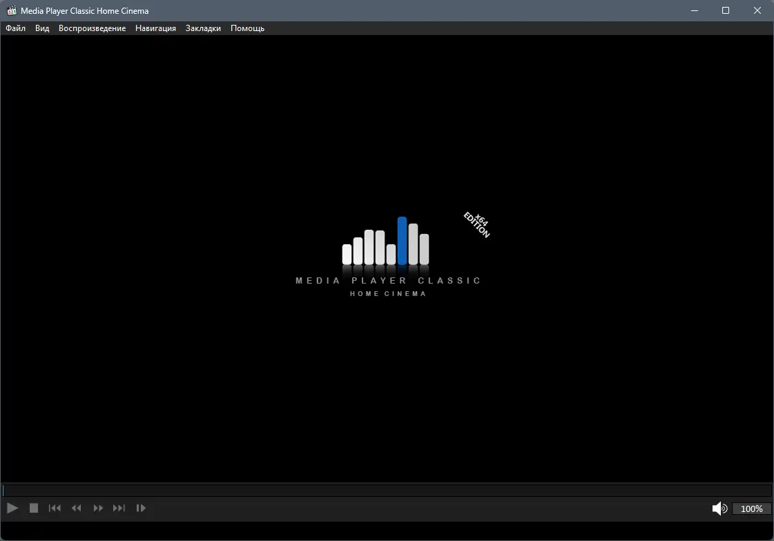Open the Воспроизведение menu
This screenshot has height=541, width=774.
coord(93,28)
